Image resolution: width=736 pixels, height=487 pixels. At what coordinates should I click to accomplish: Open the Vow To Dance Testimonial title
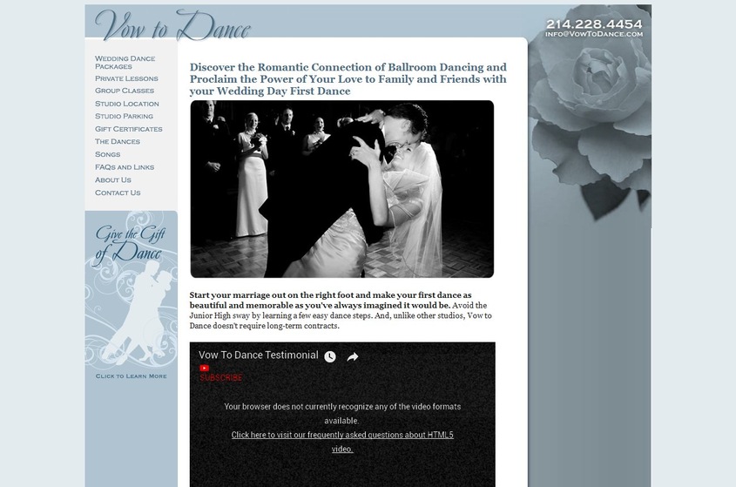point(258,355)
